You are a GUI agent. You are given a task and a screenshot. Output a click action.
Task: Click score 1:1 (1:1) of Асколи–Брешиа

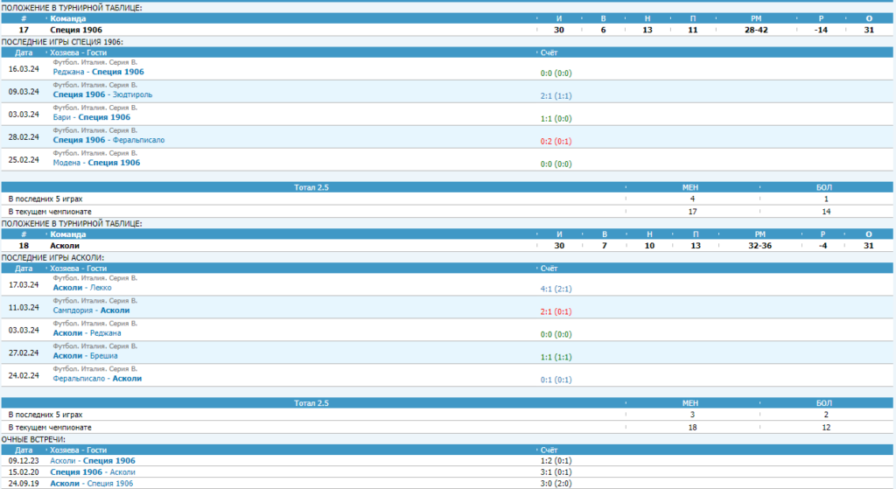(556, 357)
